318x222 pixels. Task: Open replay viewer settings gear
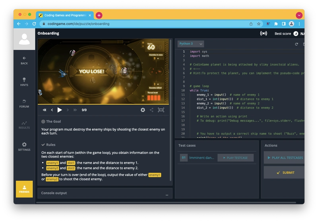pyautogui.click(x=143, y=110)
